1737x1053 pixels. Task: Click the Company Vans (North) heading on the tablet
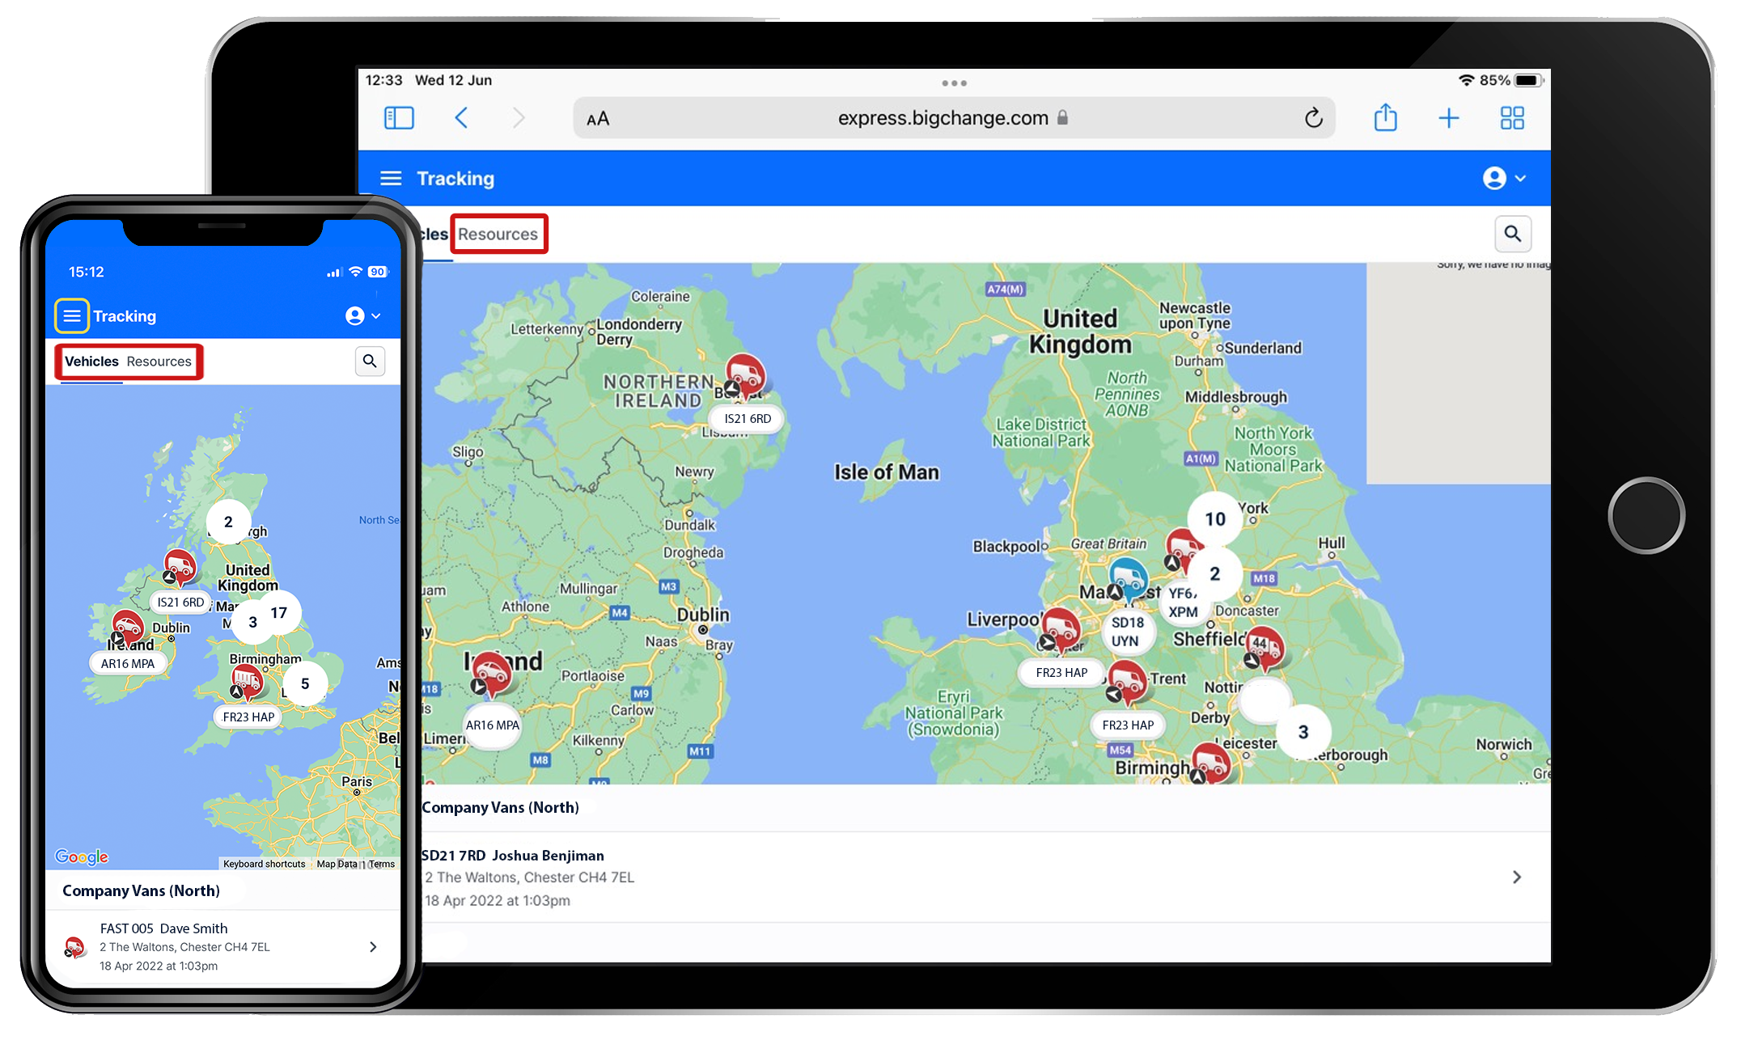(500, 807)
